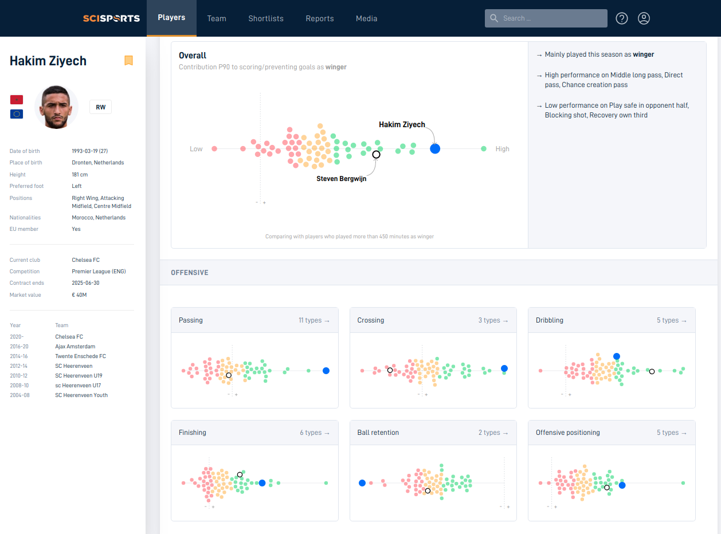
Task: Click the Ball retention card title
Action: point(378,433)
